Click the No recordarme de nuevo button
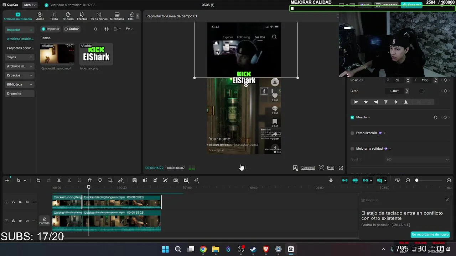 point(430,235)
